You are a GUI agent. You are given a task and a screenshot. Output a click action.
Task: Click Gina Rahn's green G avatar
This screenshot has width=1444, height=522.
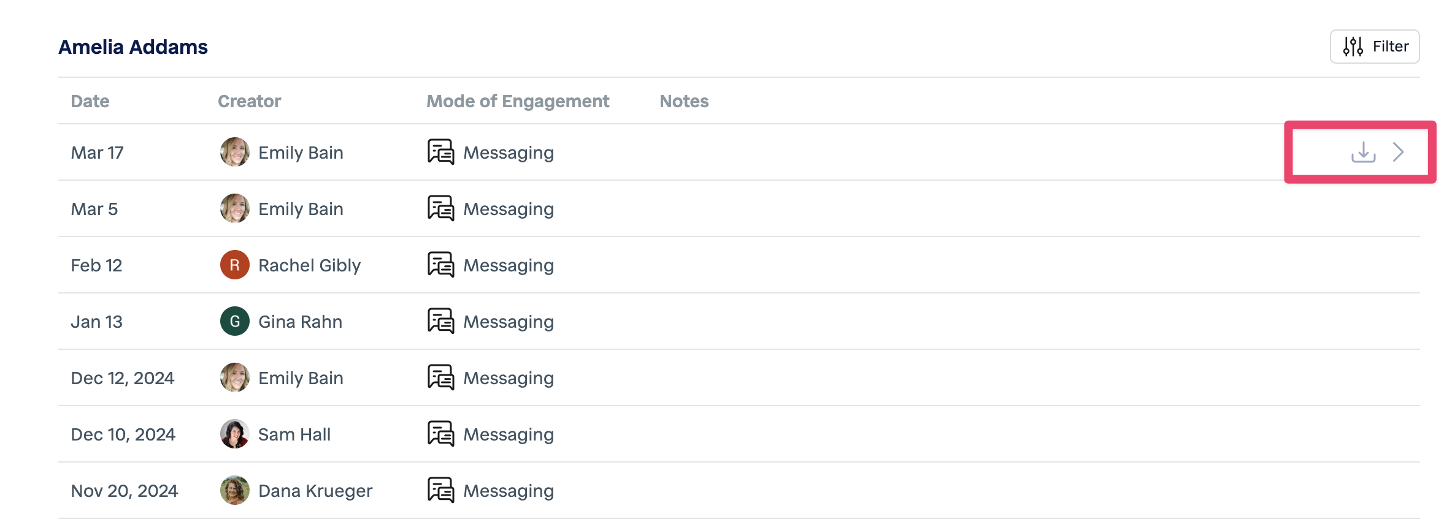tap(234, 321)
